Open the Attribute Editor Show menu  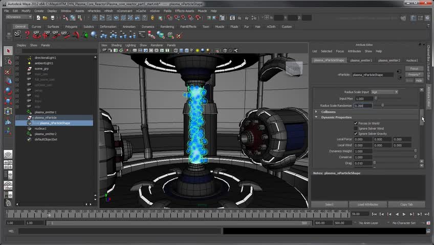pyautogui.click(x=368, y=52)
